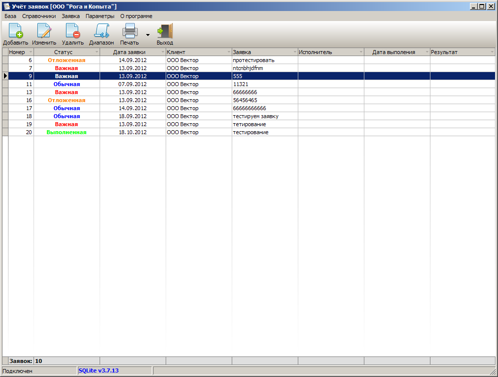Screen dimensions: 498x377
Task: Click the date '18.10.2012'
Action: click(x=133, y=132)
